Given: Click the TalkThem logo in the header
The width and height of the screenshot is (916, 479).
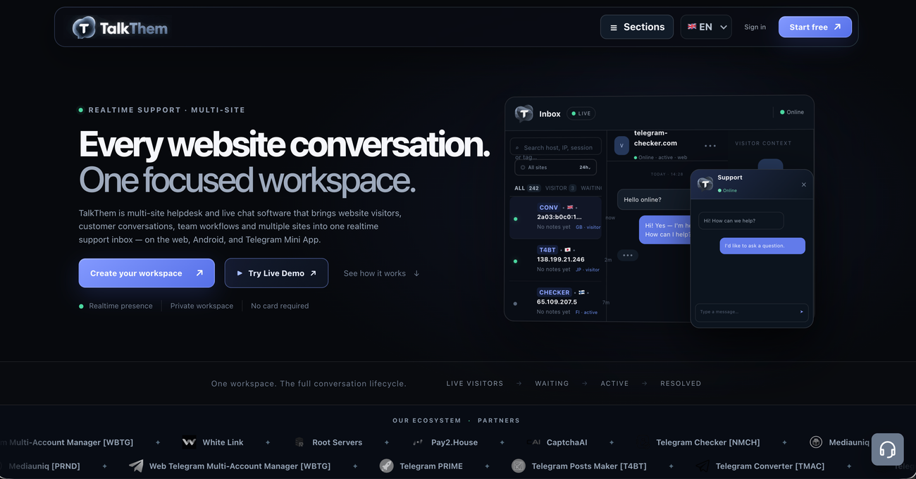Looking at the screenshot, I should coord(120,27).
